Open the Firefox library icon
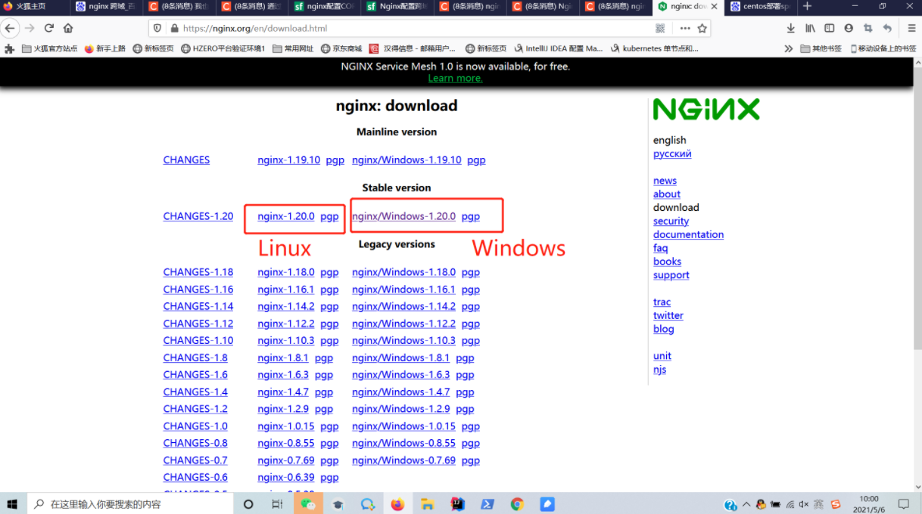Viewport: 922px width, 514px height. click(x=810, y=28)
